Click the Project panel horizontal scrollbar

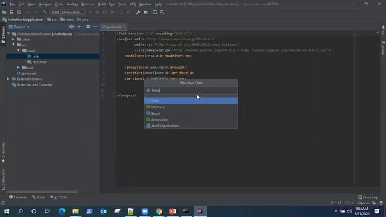coord(42,192)
